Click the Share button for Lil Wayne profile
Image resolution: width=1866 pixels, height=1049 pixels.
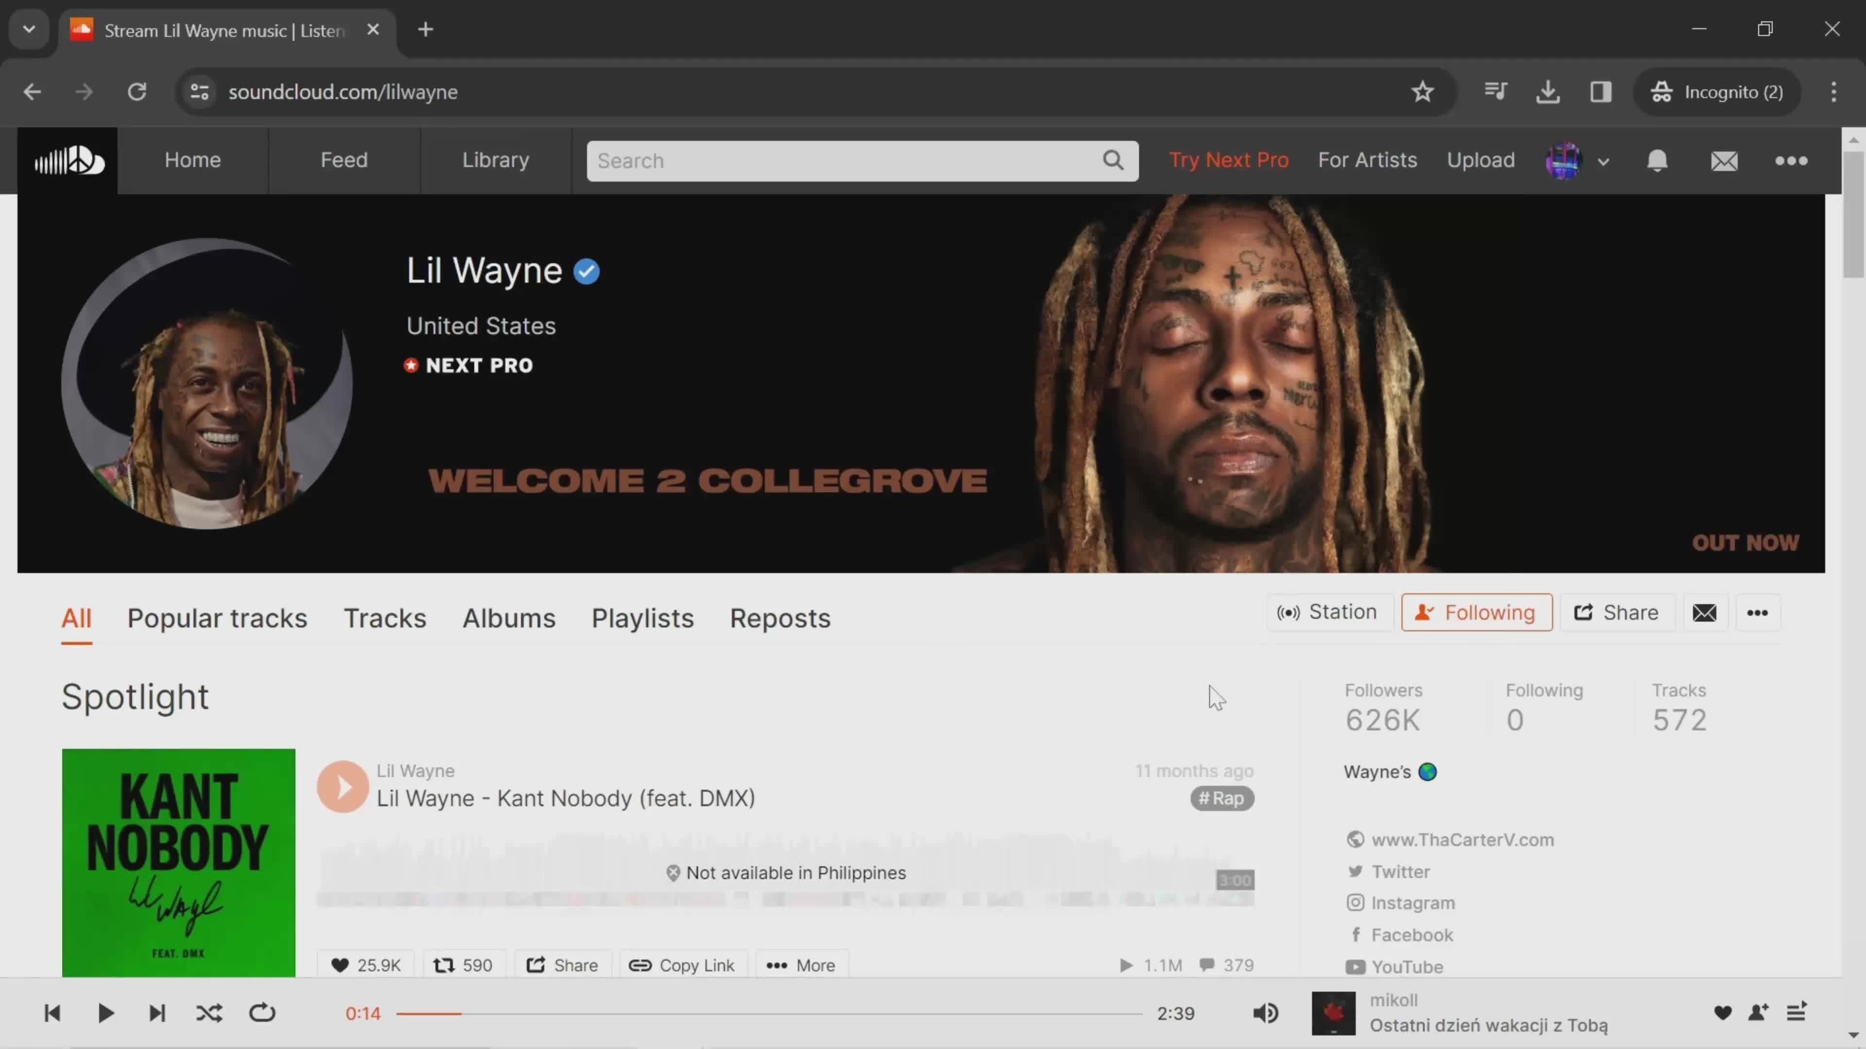tap(1617, 612)
